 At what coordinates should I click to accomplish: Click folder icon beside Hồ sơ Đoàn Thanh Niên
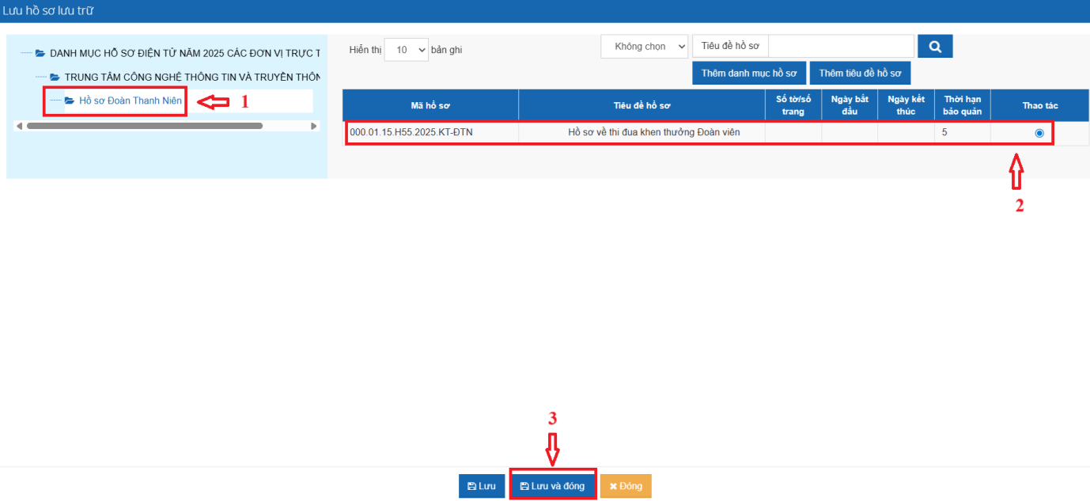[70, 101]
